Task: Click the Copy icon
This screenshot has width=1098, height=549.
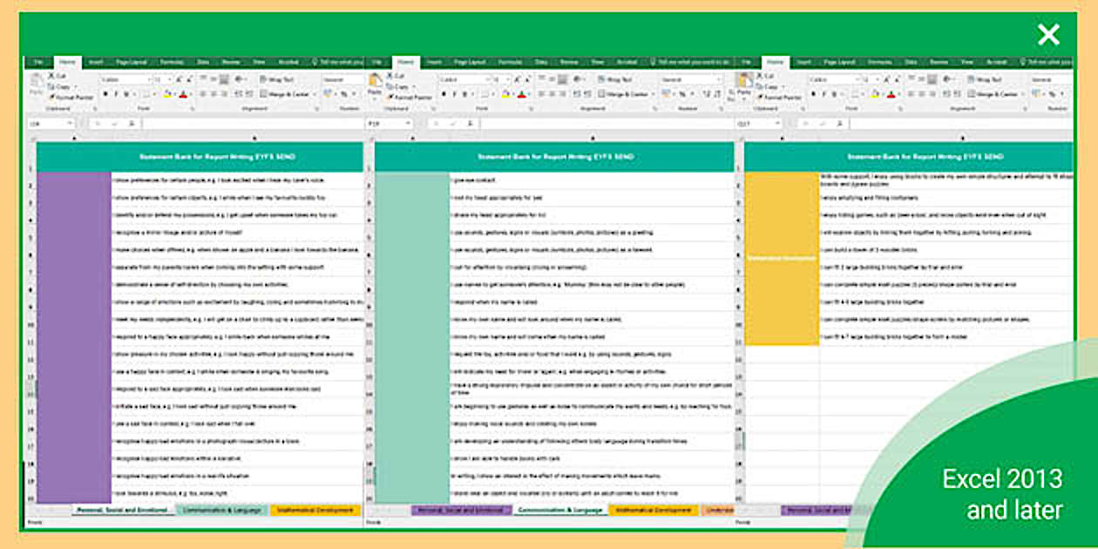Action: coord(52,85)
